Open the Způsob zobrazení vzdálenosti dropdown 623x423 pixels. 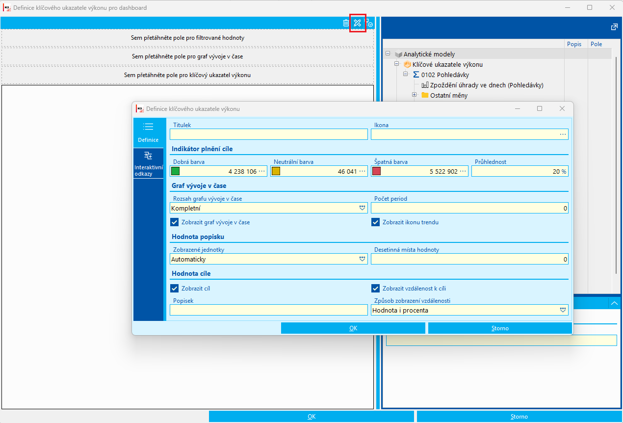563,310
